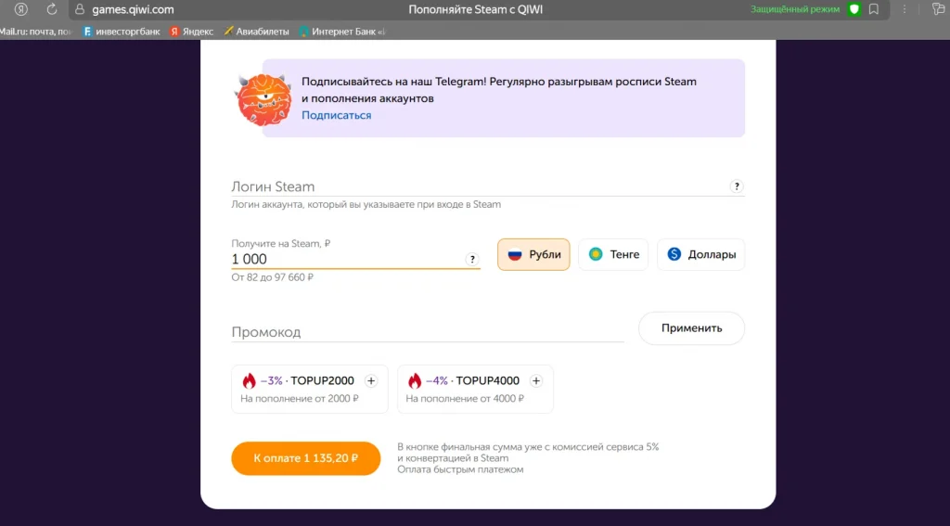Click the Применить button
950x526 pixels.
pos(691,328)
